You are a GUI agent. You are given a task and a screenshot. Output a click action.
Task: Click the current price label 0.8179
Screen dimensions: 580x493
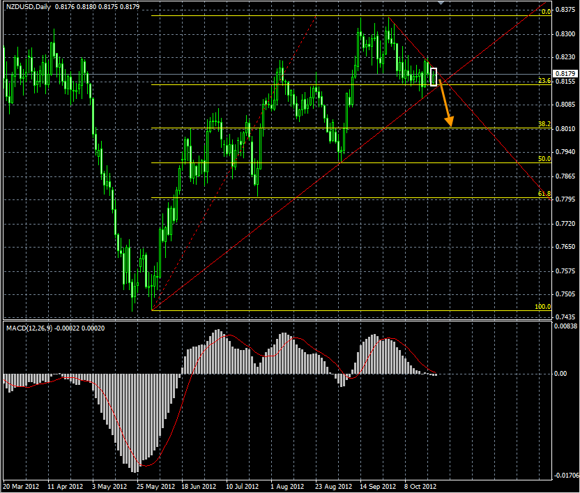pos(565,74)
